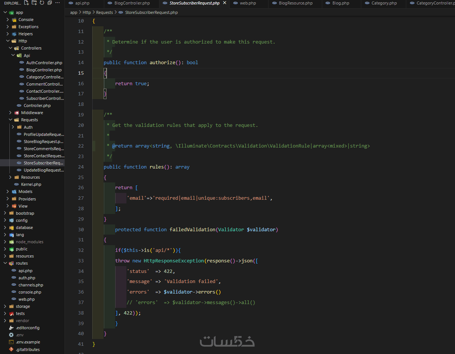Open Controller.php in the file tree
This screenshot has width=455, height=354.
tap(37, 105)
